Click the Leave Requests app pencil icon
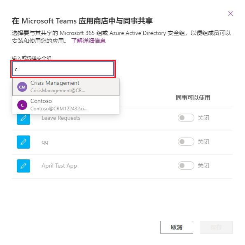The width and height of the screenshot is (245, 245). 23,119
